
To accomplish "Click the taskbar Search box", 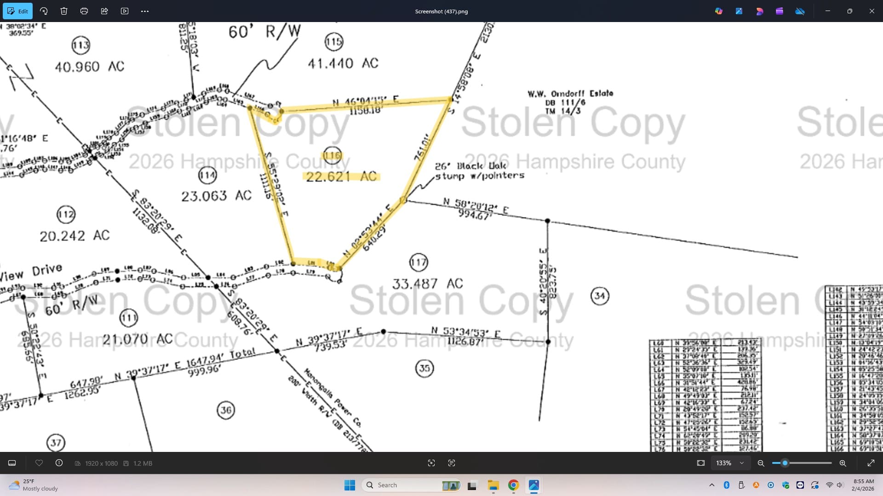I will (x=405, y=485).
